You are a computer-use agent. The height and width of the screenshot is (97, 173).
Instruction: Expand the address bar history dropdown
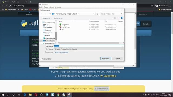coord(94,14)
